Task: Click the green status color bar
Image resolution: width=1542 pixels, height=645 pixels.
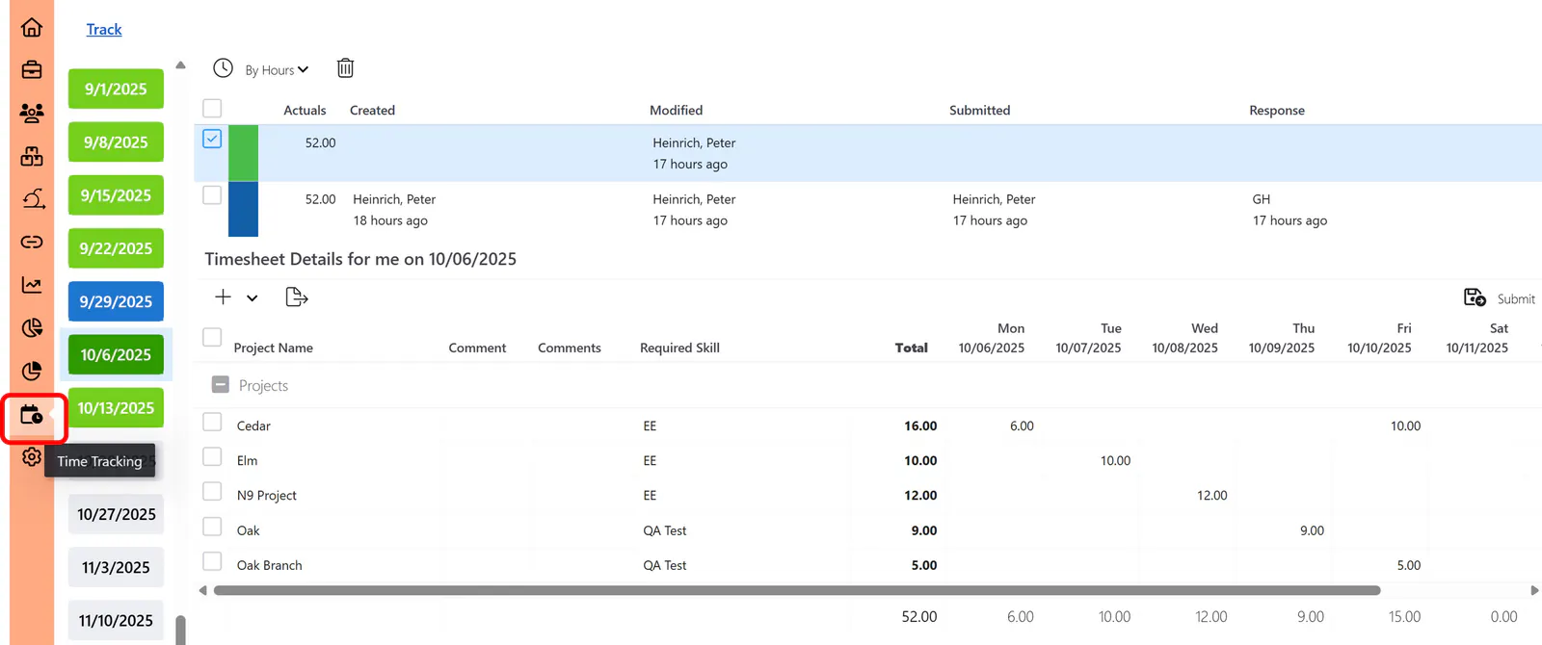Action: (243, 153)
